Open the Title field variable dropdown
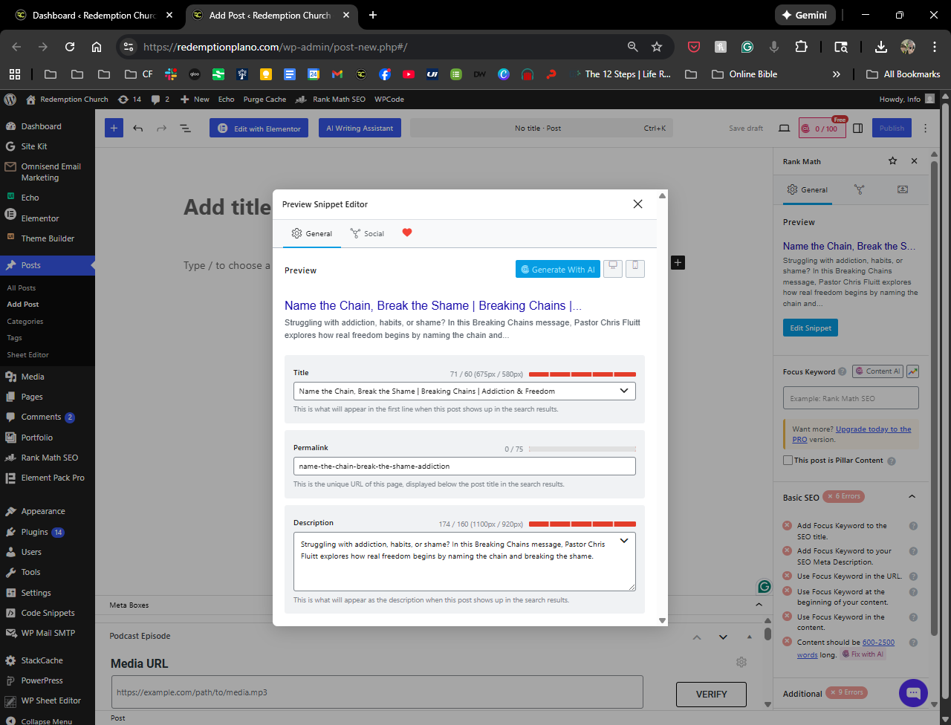Screen dimensions: 951x725 tap(623, 391)
